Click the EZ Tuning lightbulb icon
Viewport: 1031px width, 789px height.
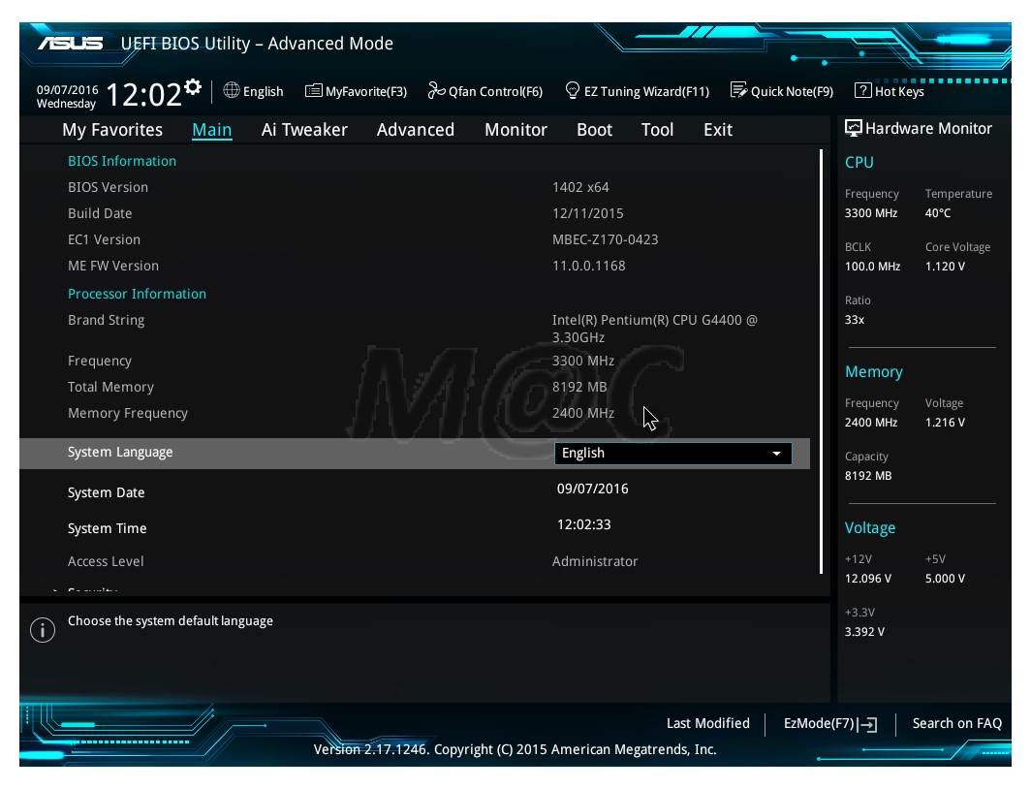click(x=573, y=91)
